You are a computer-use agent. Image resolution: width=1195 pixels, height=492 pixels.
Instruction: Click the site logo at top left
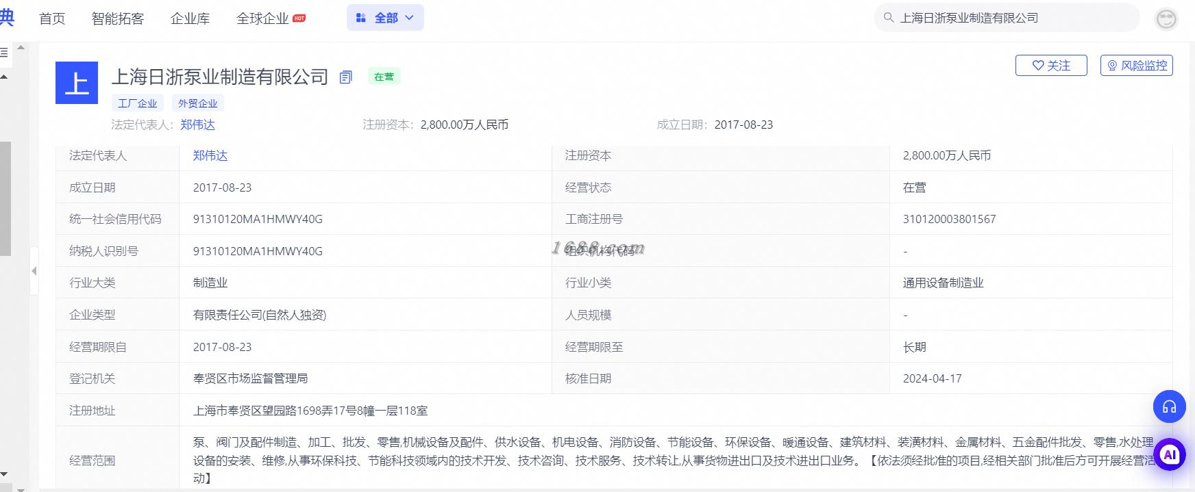pos(6,17)
